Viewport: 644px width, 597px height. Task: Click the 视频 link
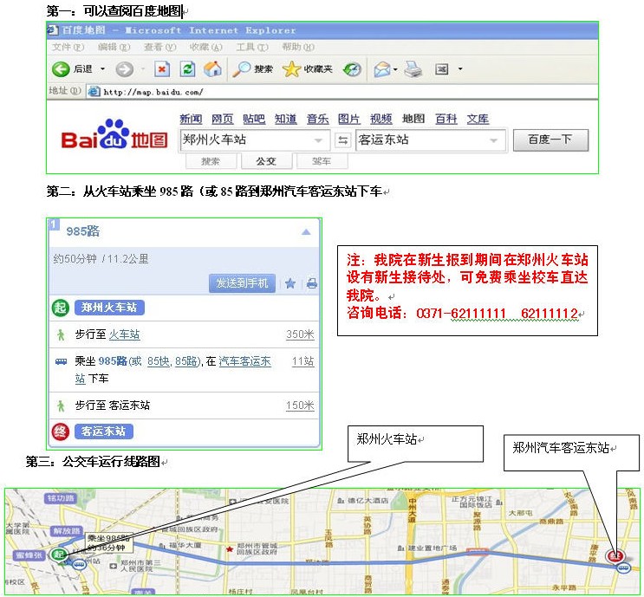click(381, 119)
